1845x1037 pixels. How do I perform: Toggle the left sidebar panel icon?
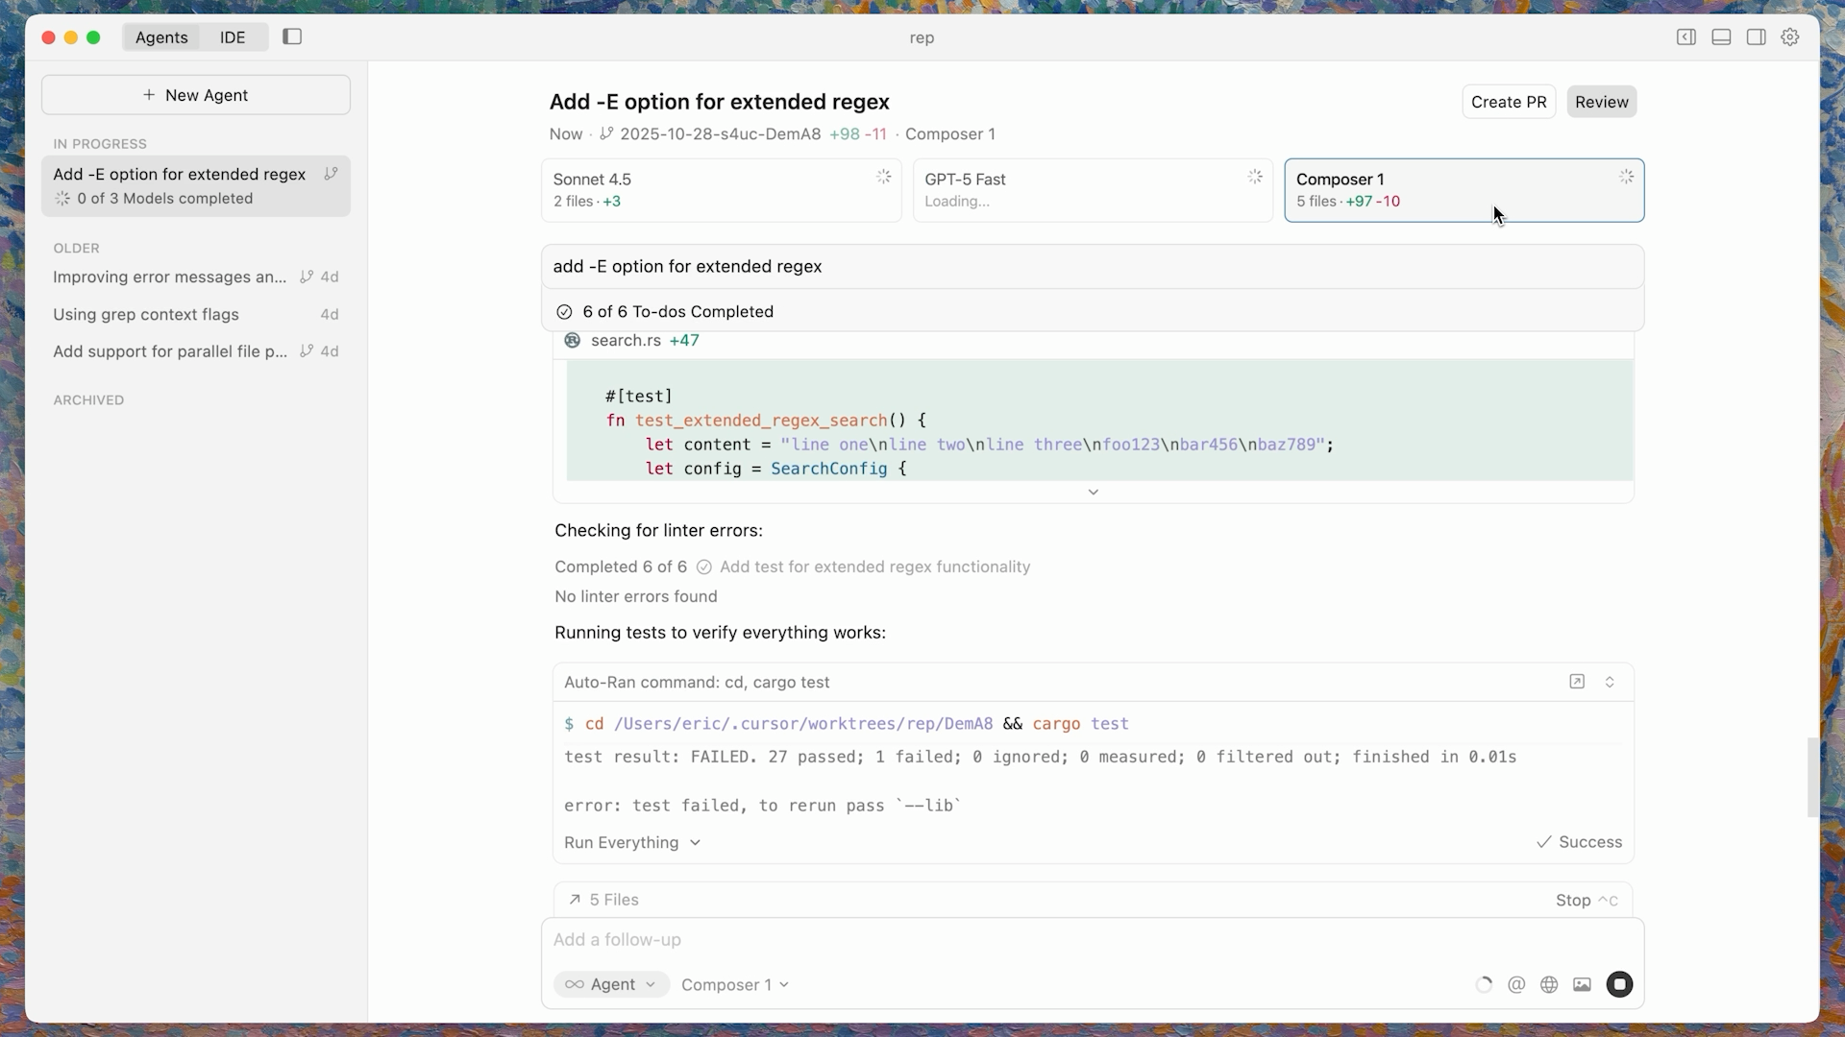292,36
